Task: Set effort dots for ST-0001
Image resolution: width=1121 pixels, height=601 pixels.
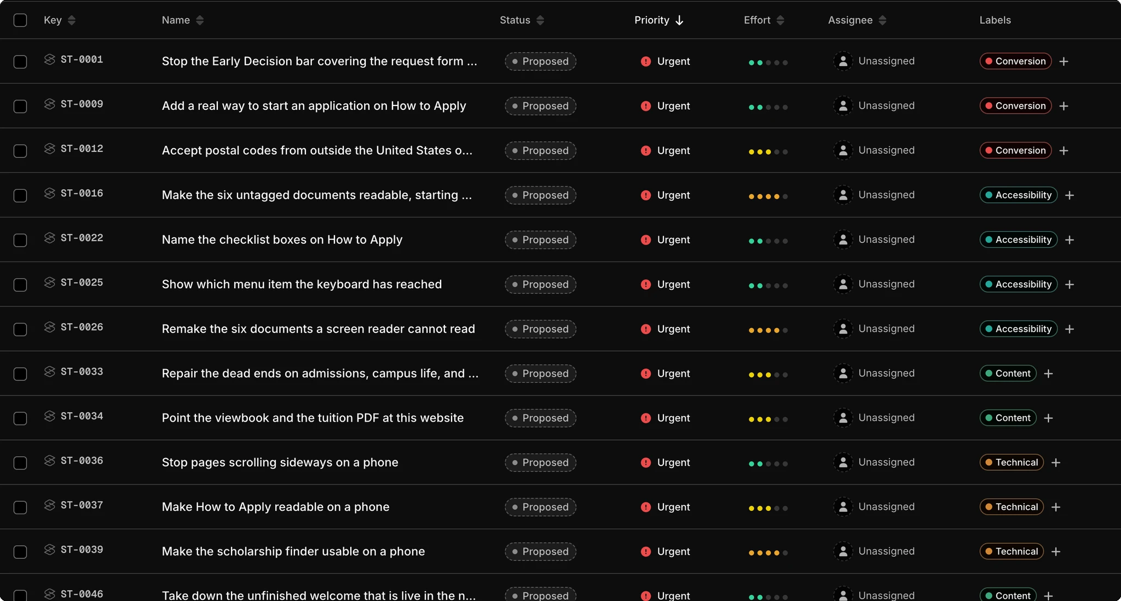Action: (x=768, y=62)
